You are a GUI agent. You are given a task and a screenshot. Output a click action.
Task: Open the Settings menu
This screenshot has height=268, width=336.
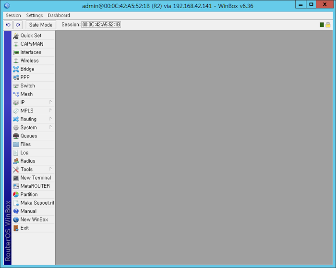coord(35,15)
